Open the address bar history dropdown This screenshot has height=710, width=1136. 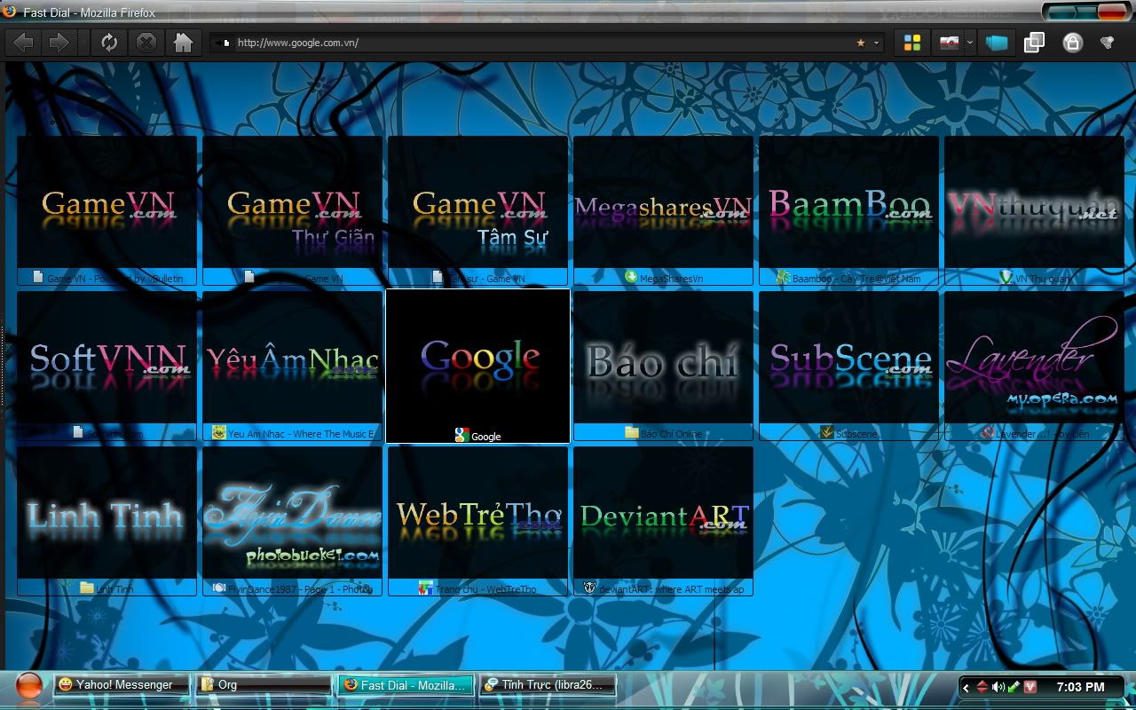tap(877, 43)
